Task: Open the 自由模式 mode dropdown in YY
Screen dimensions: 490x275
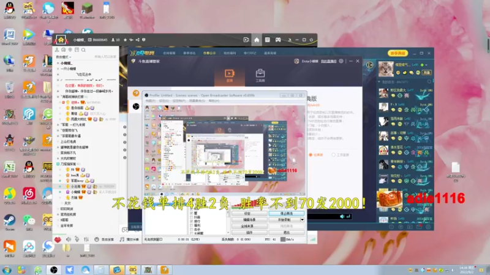Action: tap(64, 57)
